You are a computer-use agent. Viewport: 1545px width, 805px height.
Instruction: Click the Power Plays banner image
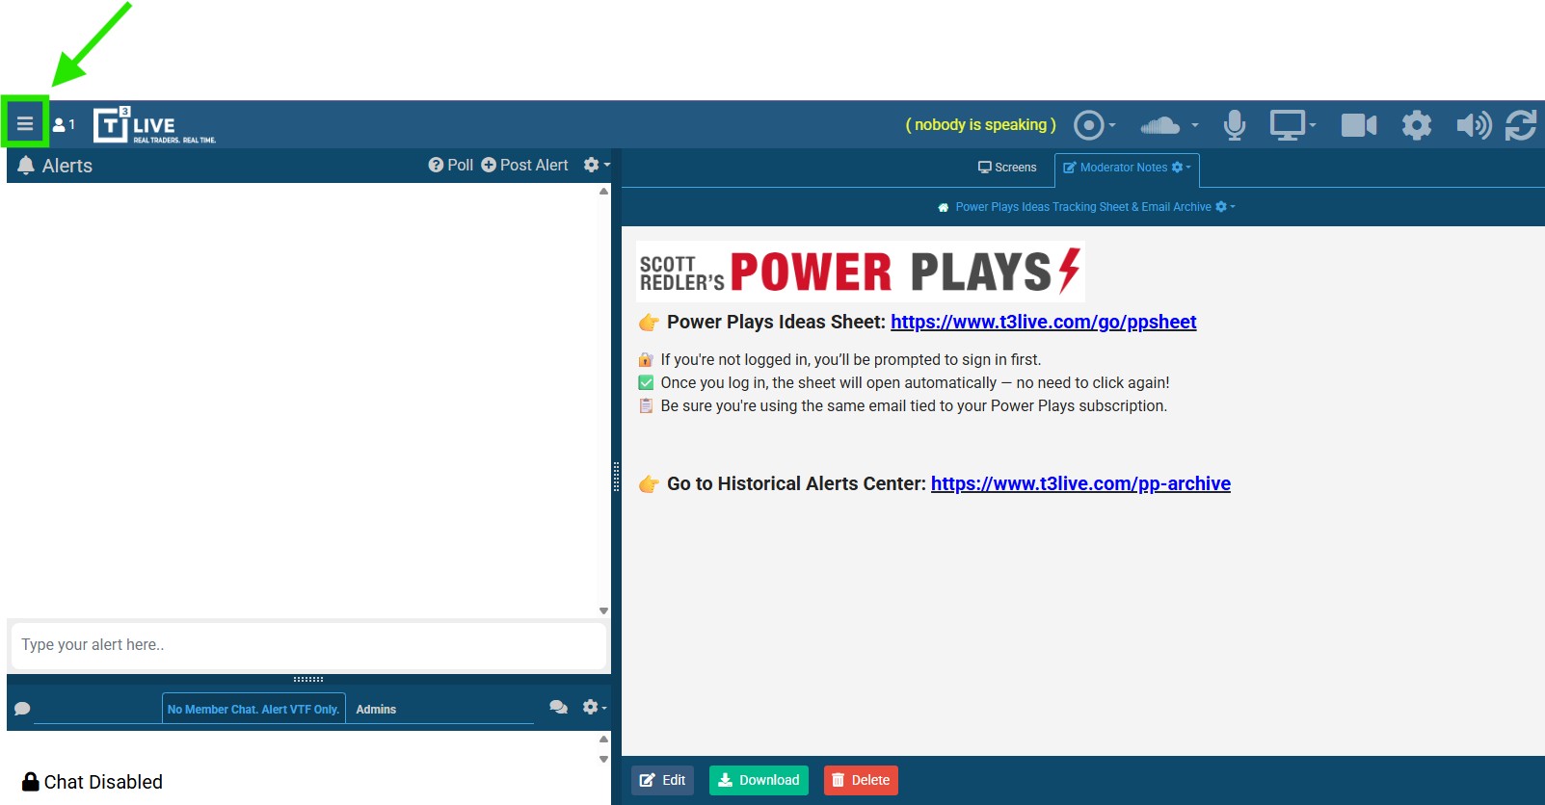click(861, 272)
